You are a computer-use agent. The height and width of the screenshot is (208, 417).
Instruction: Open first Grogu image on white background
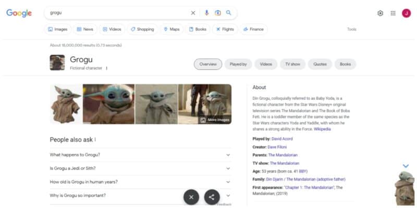click(x=66, y=104)
